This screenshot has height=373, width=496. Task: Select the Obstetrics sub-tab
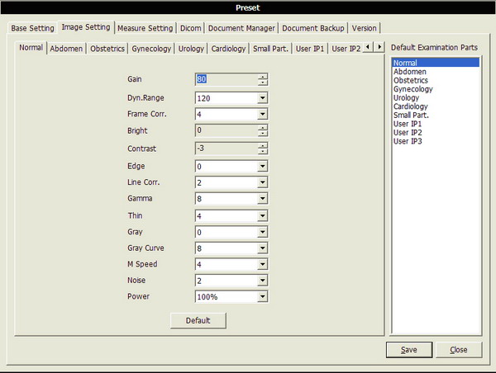107,49
